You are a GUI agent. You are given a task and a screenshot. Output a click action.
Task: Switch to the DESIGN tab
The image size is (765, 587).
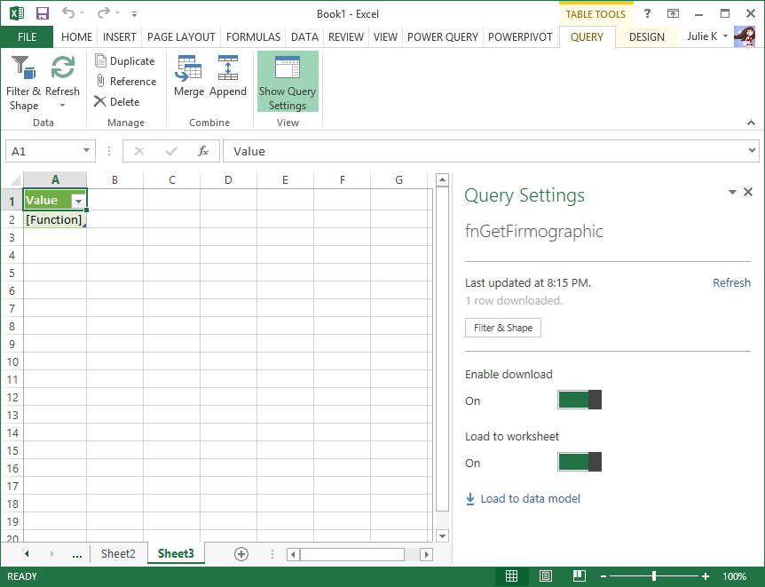pos(646,37)
